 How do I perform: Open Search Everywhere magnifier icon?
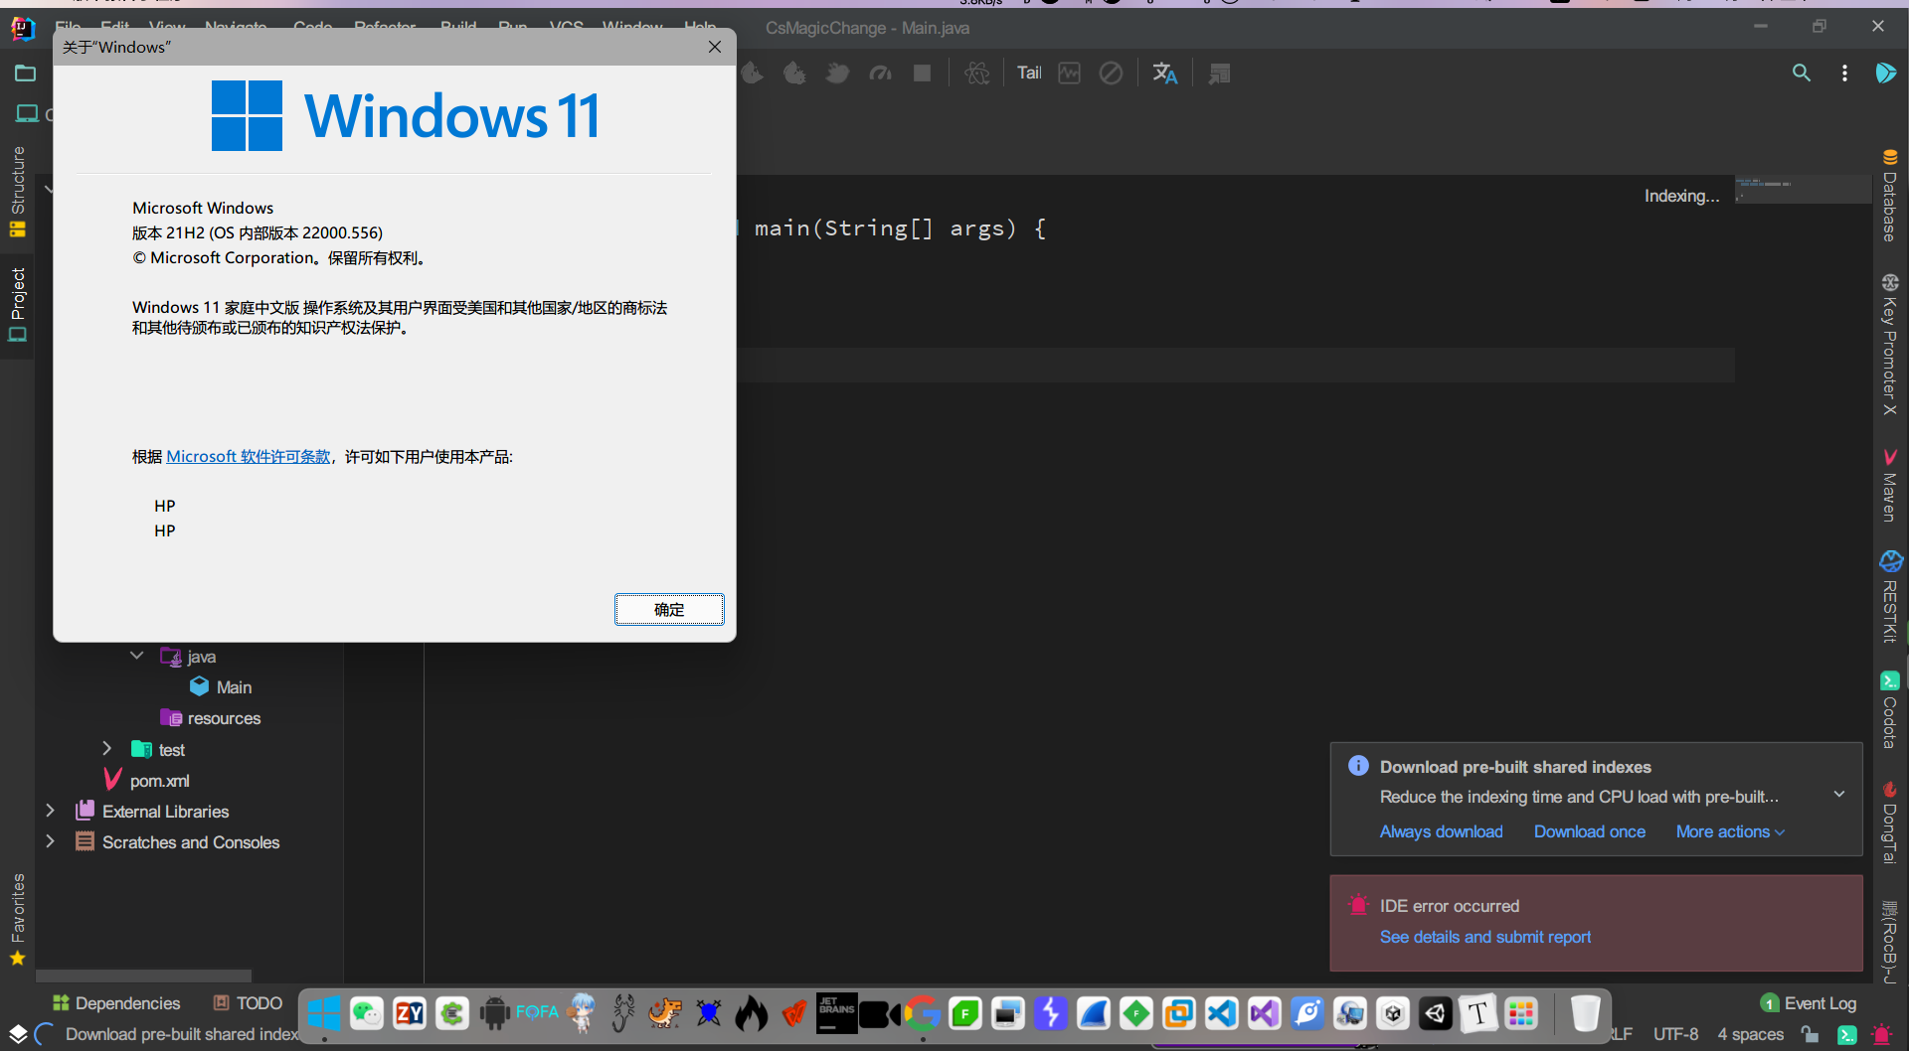(x=1801, y=73)
